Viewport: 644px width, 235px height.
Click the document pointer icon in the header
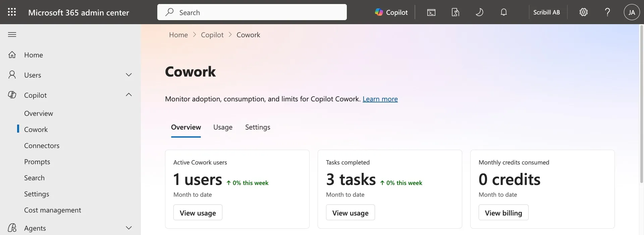coord(455,12)
